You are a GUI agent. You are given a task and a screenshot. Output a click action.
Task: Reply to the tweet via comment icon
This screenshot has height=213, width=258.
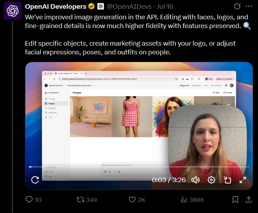coord(29,200)
